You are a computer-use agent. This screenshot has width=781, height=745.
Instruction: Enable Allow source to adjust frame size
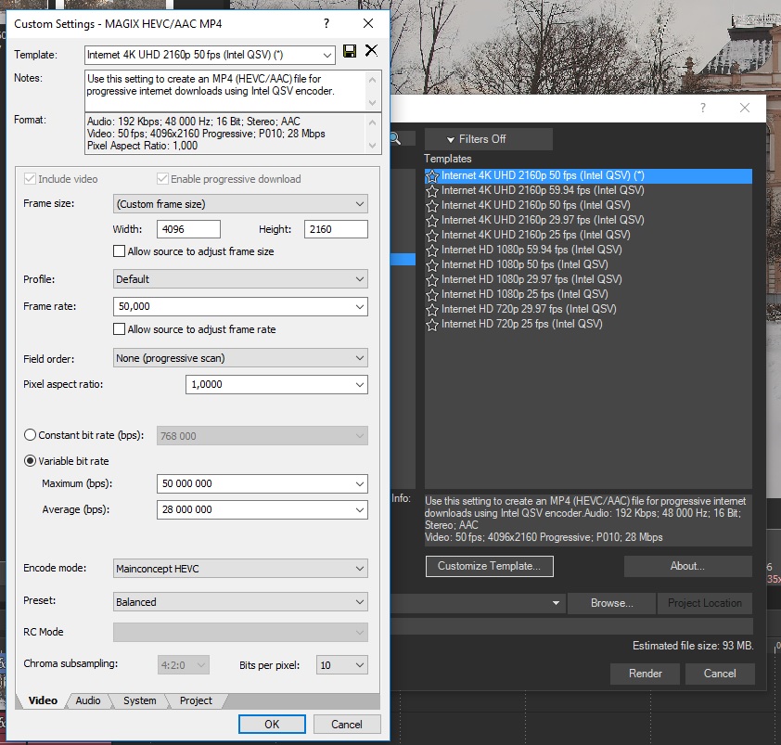[119, 251]
